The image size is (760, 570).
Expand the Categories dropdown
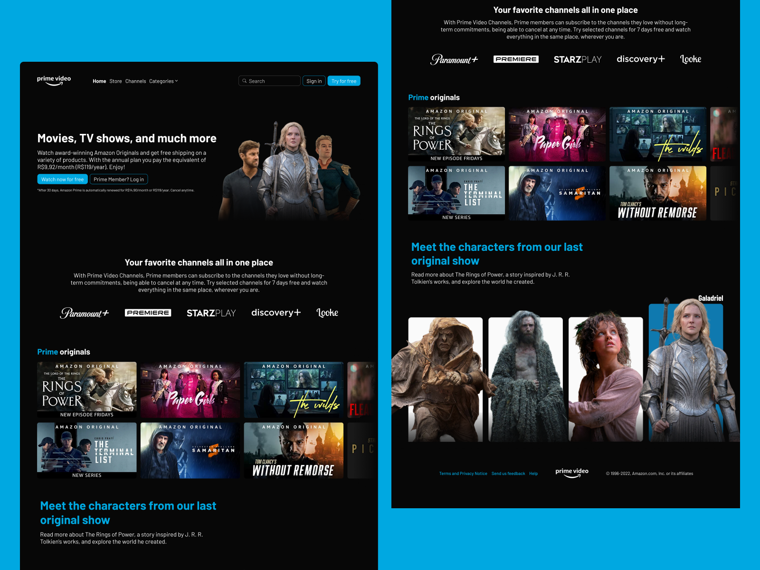tap(163, 81)
